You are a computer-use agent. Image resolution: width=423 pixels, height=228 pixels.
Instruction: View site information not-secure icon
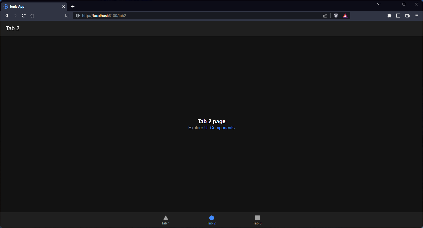point(78,16)
